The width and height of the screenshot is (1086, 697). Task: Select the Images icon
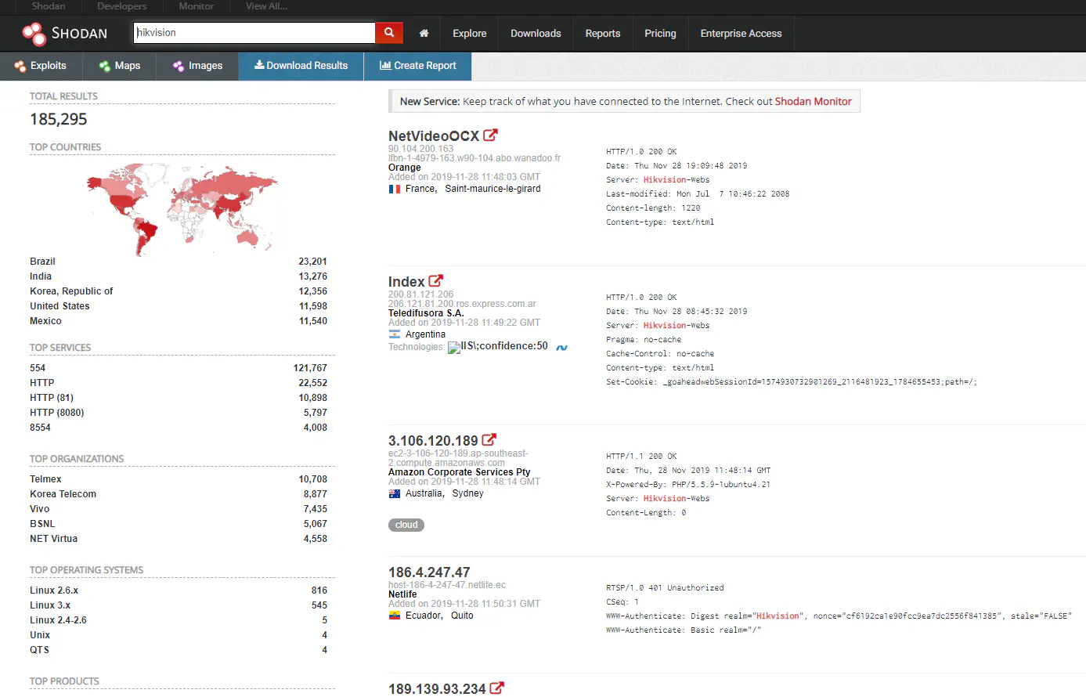179,66
